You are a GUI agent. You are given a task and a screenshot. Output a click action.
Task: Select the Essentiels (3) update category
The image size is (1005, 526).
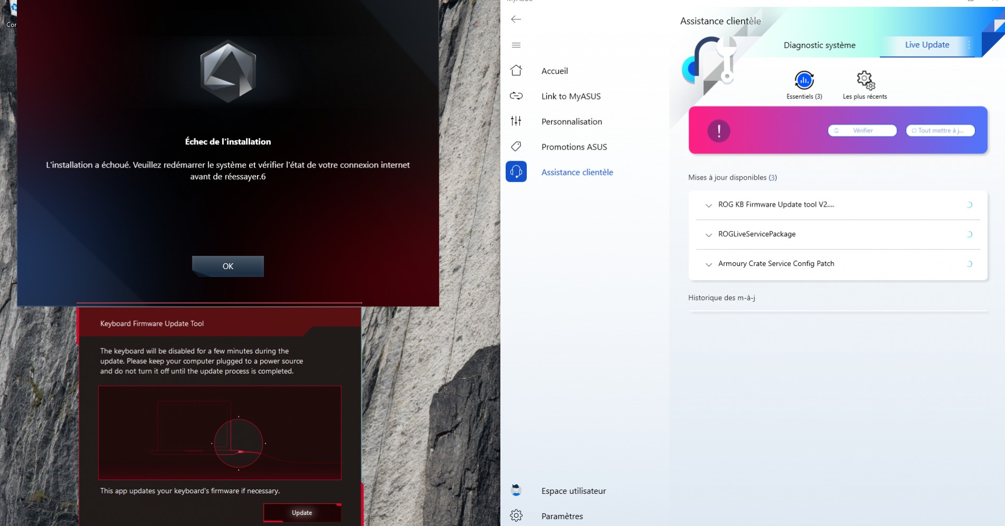804,85
